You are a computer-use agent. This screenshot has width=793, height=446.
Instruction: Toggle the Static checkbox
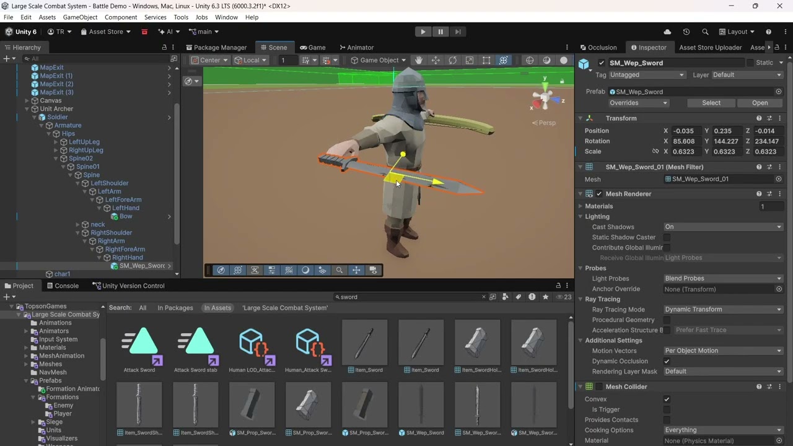pyautogui.click(x=750, y=63)
